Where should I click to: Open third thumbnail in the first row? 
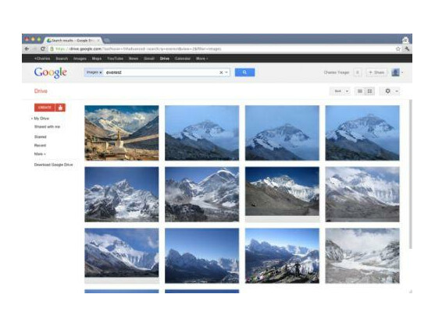pyautogui.click(x=282, y=133)
